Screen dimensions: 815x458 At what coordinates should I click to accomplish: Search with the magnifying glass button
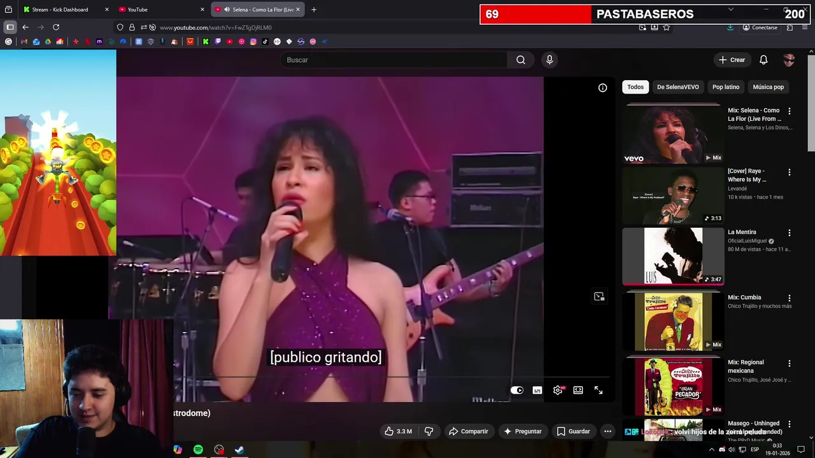click(x=521, y=60)
